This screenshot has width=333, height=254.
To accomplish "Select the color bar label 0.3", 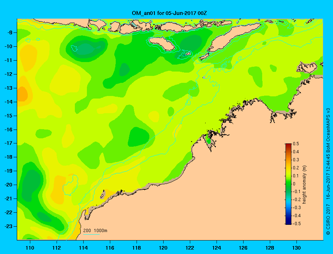I will pos(296,160).
